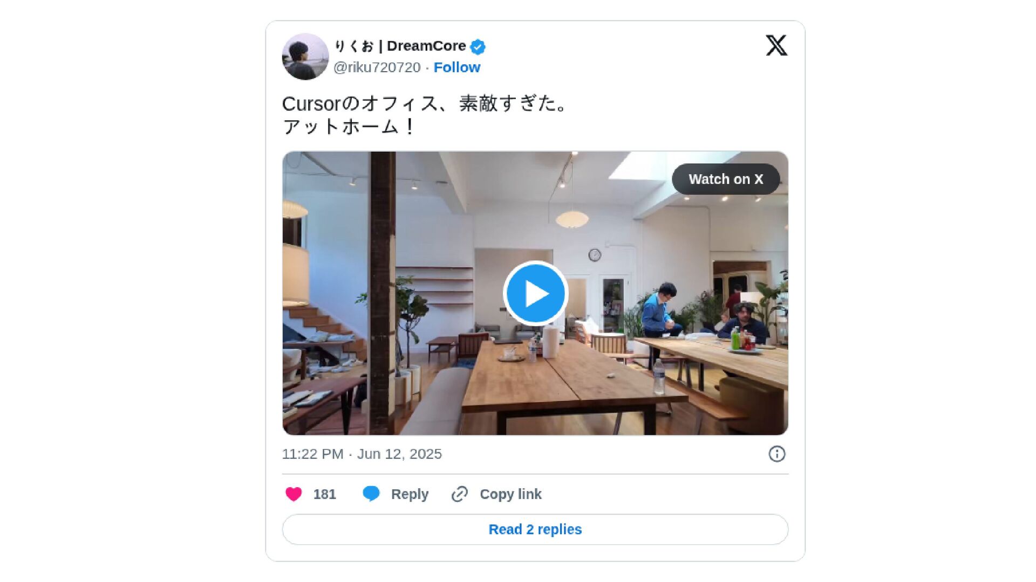
Task: Play the Cursor office video
Action: 535,293
